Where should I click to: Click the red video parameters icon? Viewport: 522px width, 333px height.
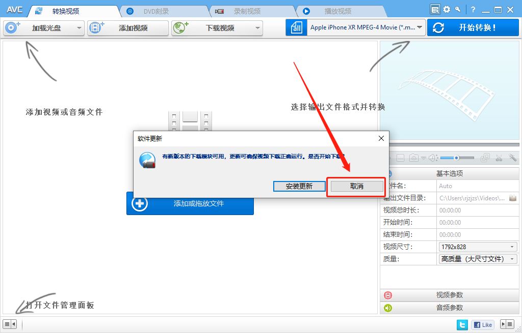click(388, 295)
